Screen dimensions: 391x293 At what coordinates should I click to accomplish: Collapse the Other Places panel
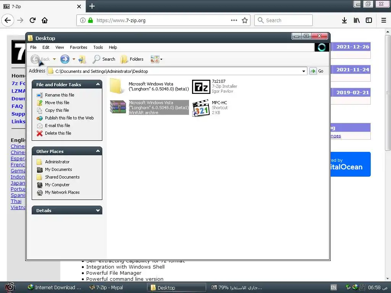[x=98, y=151]
